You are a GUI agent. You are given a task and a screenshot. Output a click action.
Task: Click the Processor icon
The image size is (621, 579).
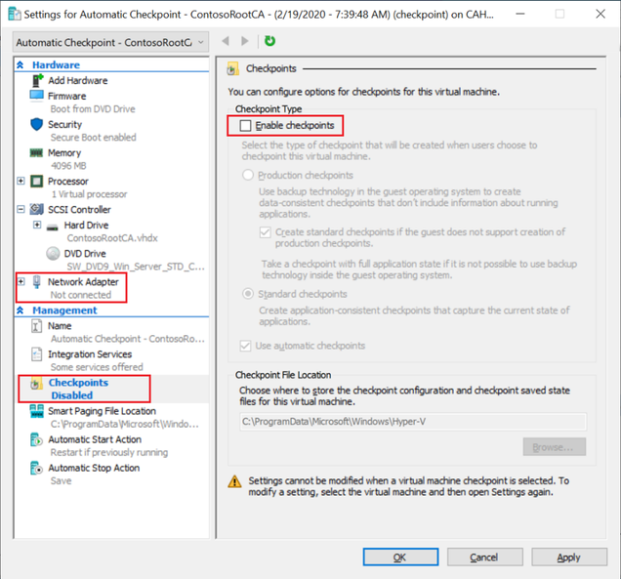click(36, 182)
